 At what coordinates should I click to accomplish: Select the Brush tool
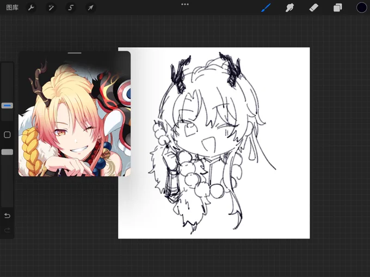pos(266,8)
